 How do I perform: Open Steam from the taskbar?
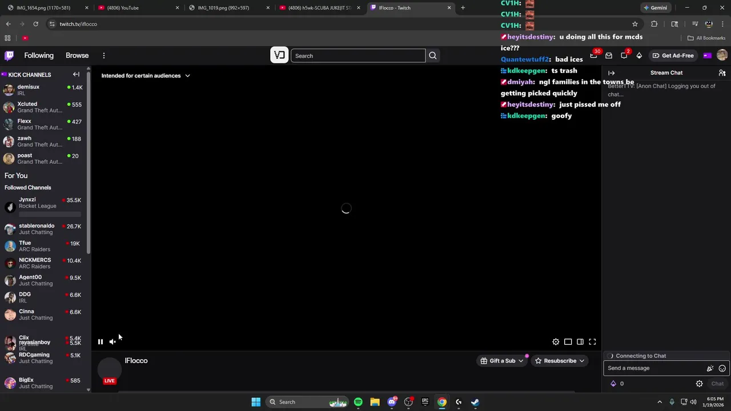click(x=475, y=402)
